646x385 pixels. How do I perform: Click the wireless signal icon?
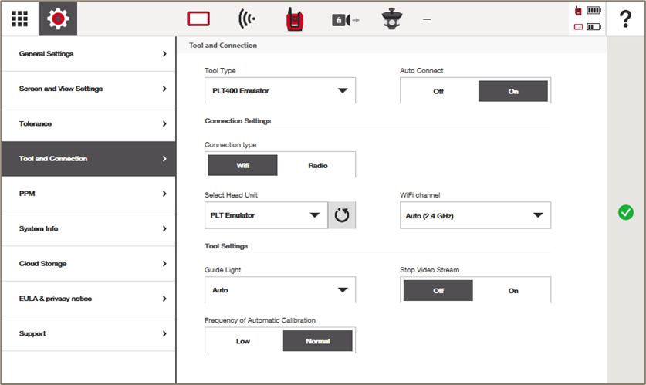tap(247, 19)
